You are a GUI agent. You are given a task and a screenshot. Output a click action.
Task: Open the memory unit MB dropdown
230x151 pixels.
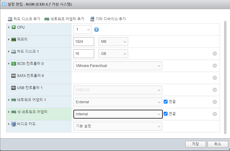coord(113,42)
